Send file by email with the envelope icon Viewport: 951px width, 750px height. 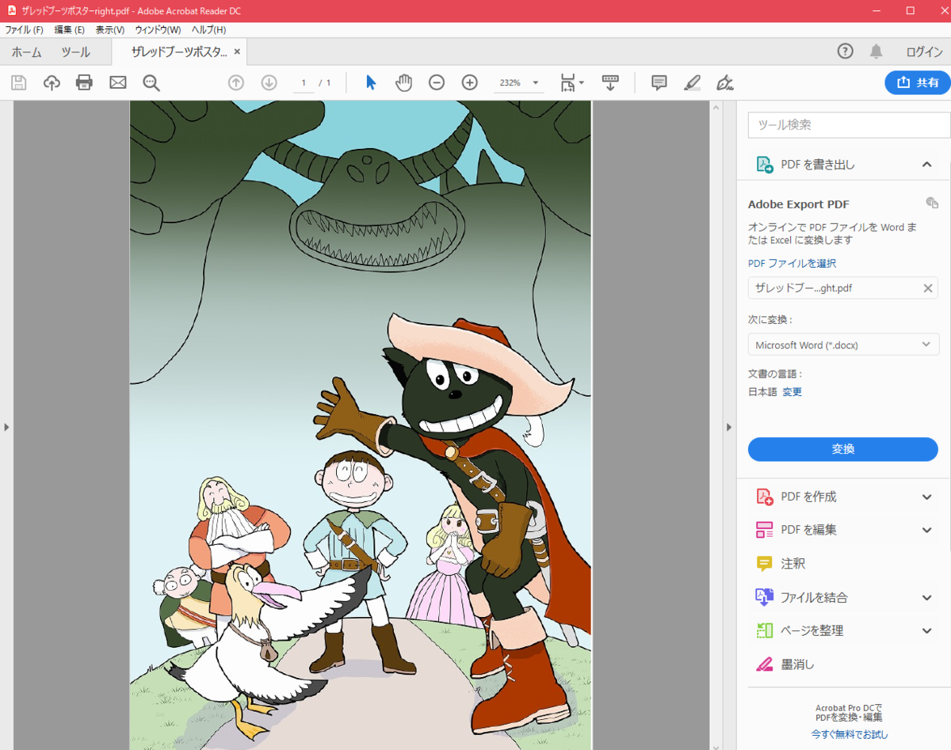118,82
